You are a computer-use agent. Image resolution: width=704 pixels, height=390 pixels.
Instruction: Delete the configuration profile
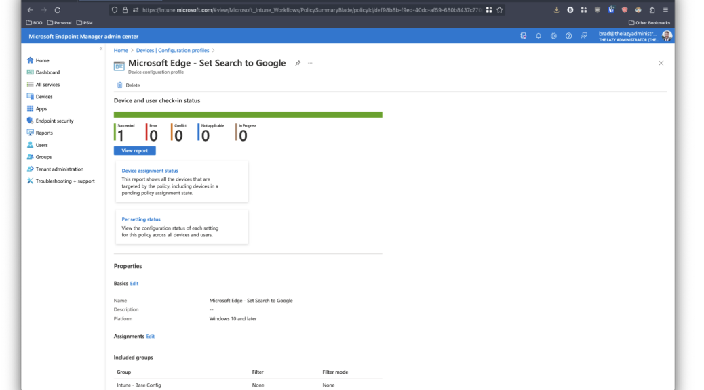tap(128, 85)
